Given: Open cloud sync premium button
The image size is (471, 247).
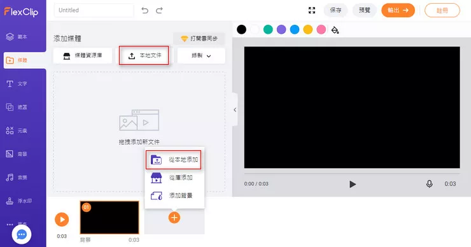Looking at the screenshot, I should point(199,38).
